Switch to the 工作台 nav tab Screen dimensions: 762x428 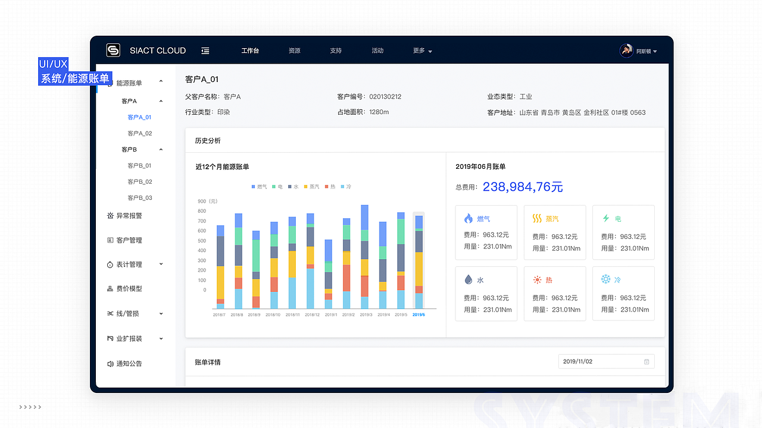pos(250,51)
